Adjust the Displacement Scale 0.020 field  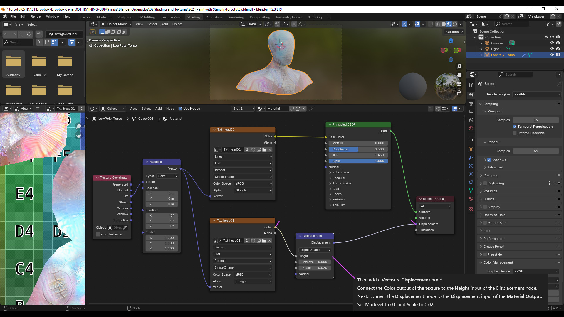pos(315,268)
